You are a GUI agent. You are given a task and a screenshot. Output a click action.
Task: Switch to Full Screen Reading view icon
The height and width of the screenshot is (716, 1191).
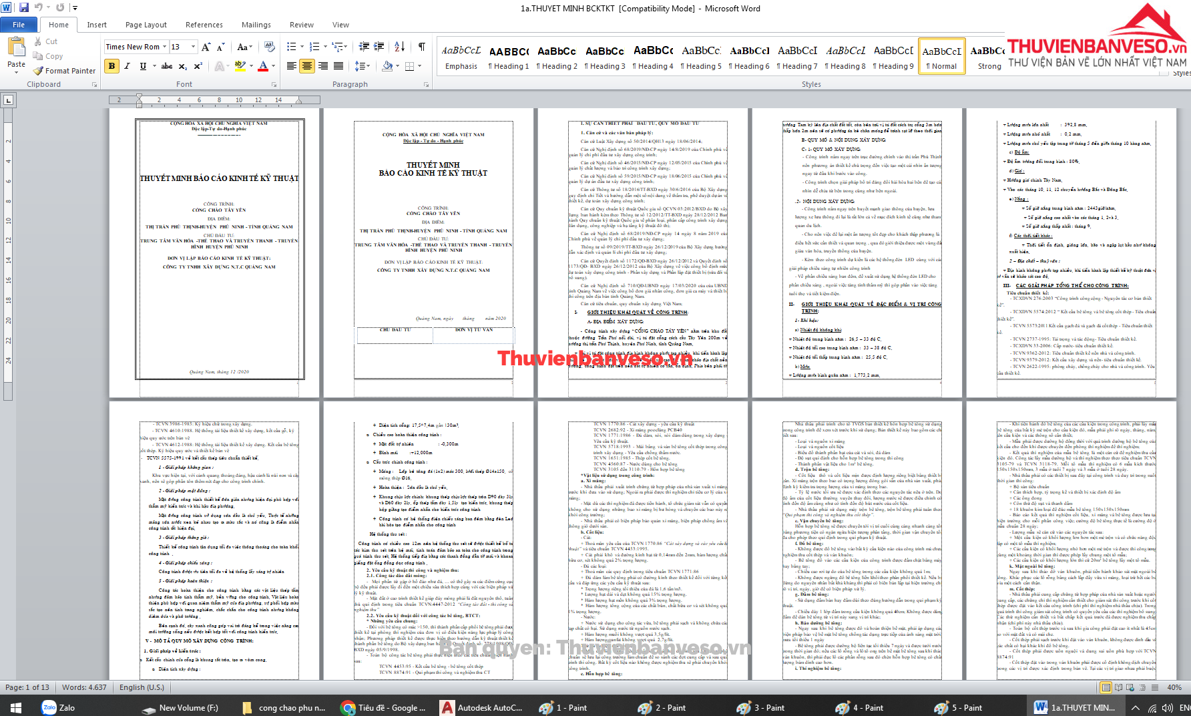(x=1118, y=687)
